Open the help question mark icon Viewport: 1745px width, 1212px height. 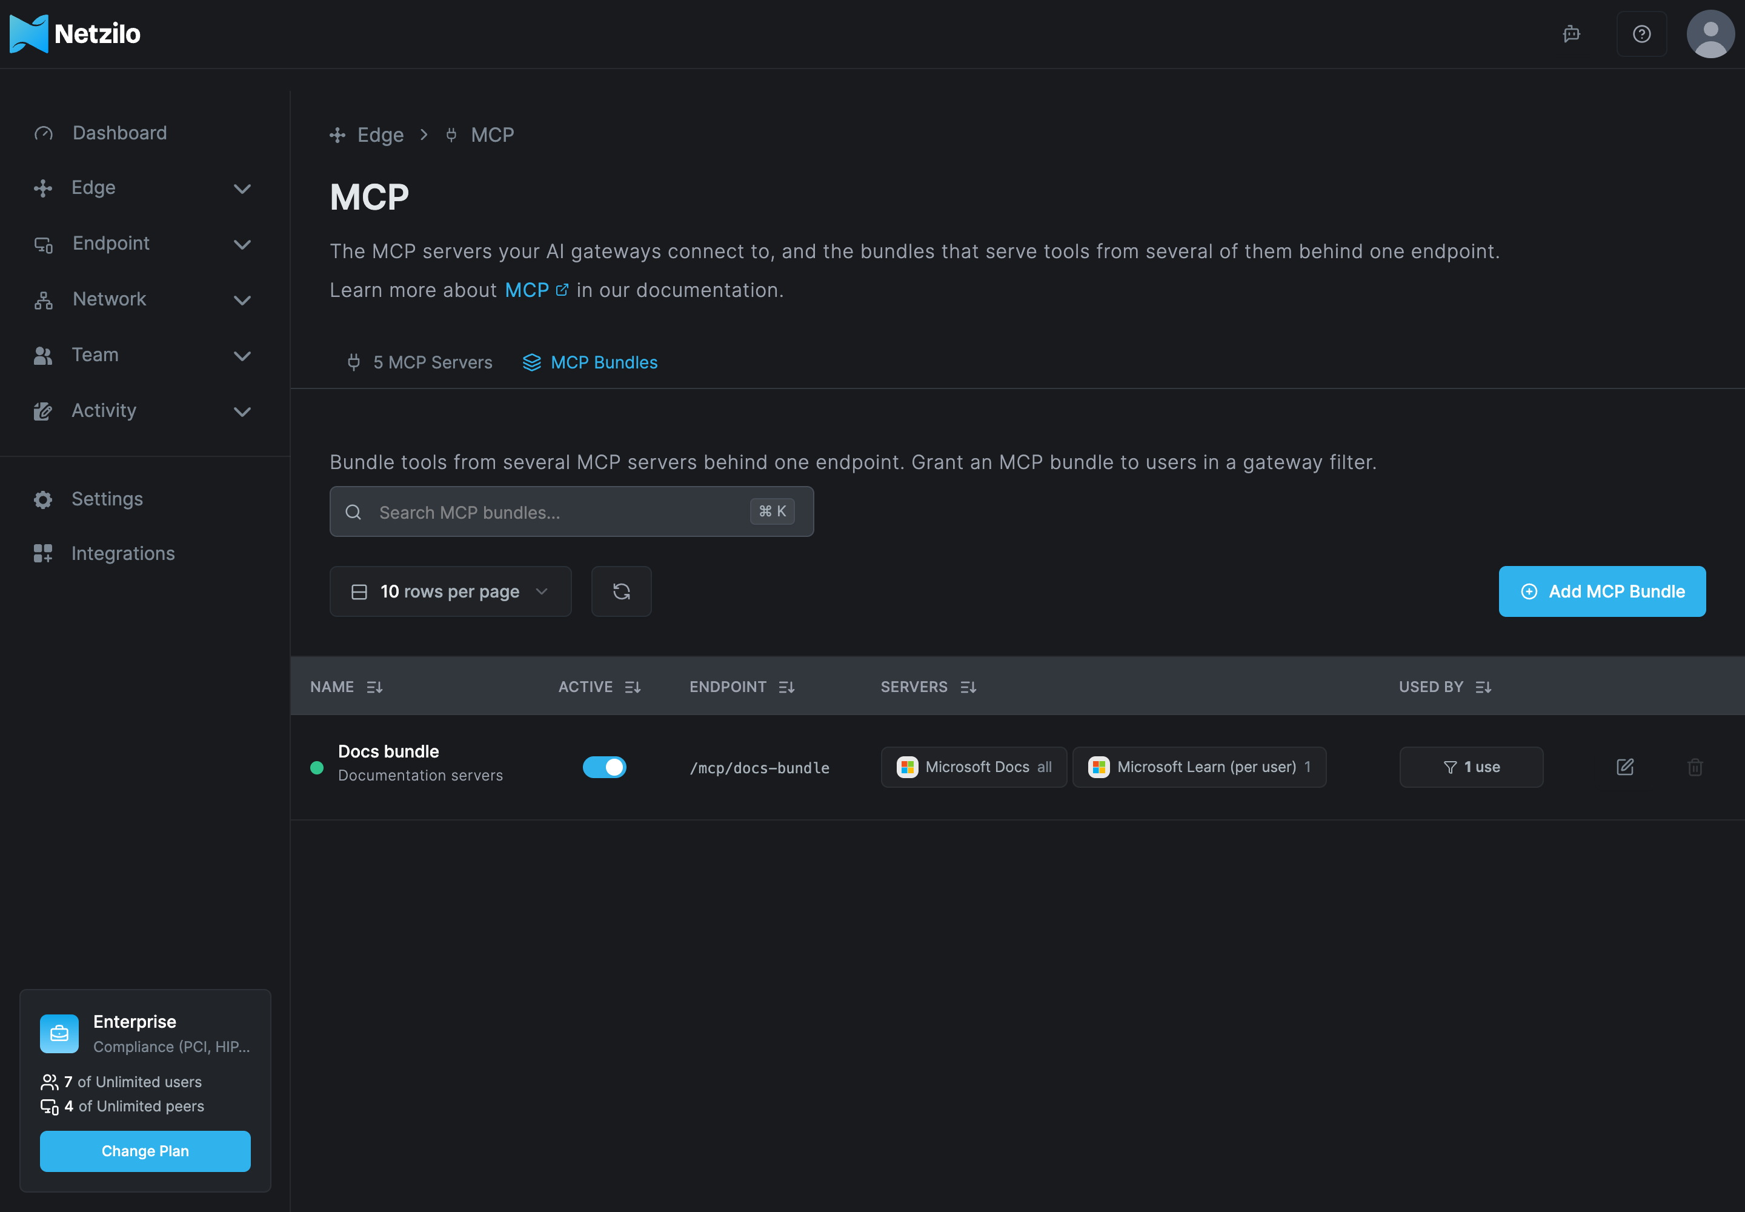coord(1642,33)
